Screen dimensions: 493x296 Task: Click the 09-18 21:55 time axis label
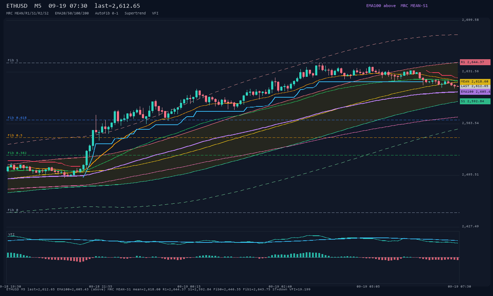click(x=101, y=286)
